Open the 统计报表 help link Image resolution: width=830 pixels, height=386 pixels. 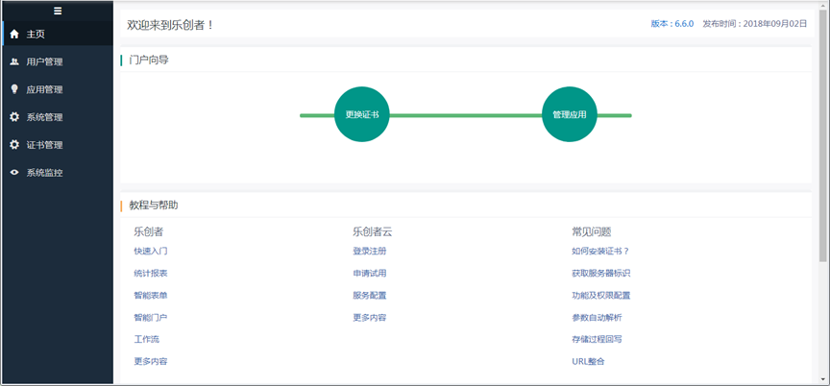coord(151,274)
